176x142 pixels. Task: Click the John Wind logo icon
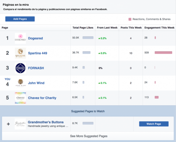(x=20, y=83)
